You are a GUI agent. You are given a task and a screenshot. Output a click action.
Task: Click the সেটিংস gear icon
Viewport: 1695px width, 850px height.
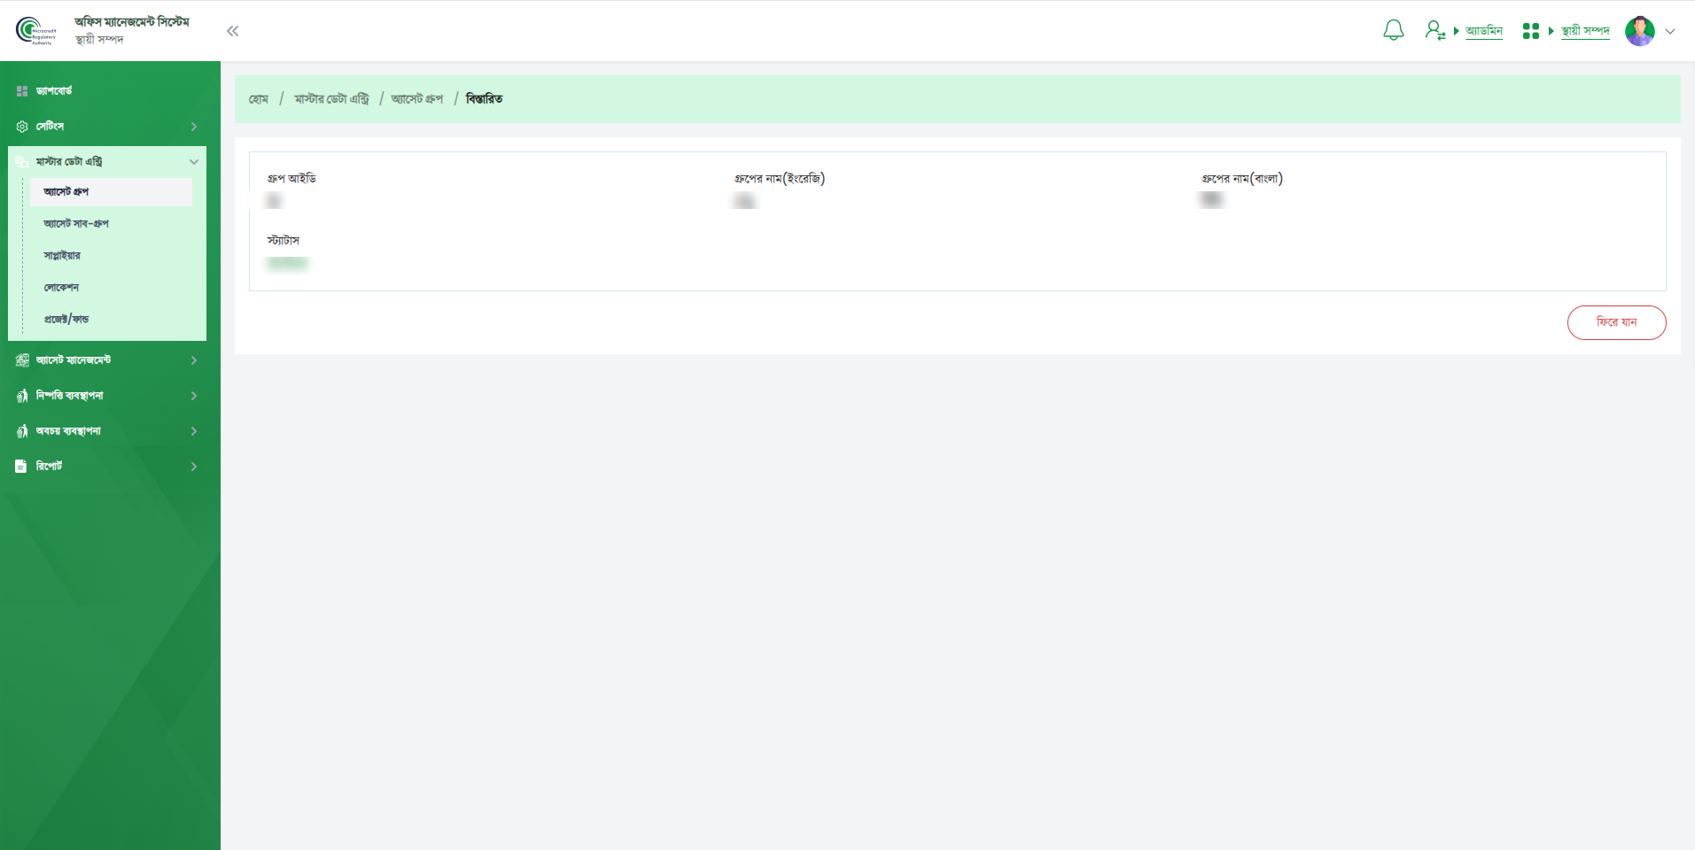(22, 127)
